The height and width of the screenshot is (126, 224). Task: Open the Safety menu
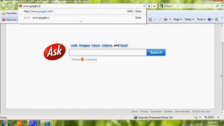[189, 20]
